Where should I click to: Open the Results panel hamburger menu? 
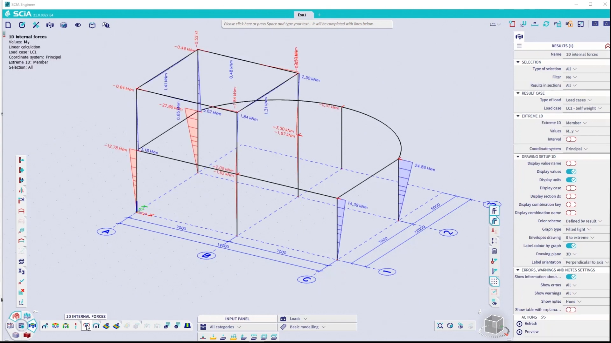[x=519, y=46]
